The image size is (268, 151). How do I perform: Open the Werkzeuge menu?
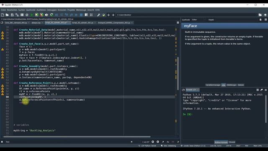pyautogui.click(x=81, y=10)
